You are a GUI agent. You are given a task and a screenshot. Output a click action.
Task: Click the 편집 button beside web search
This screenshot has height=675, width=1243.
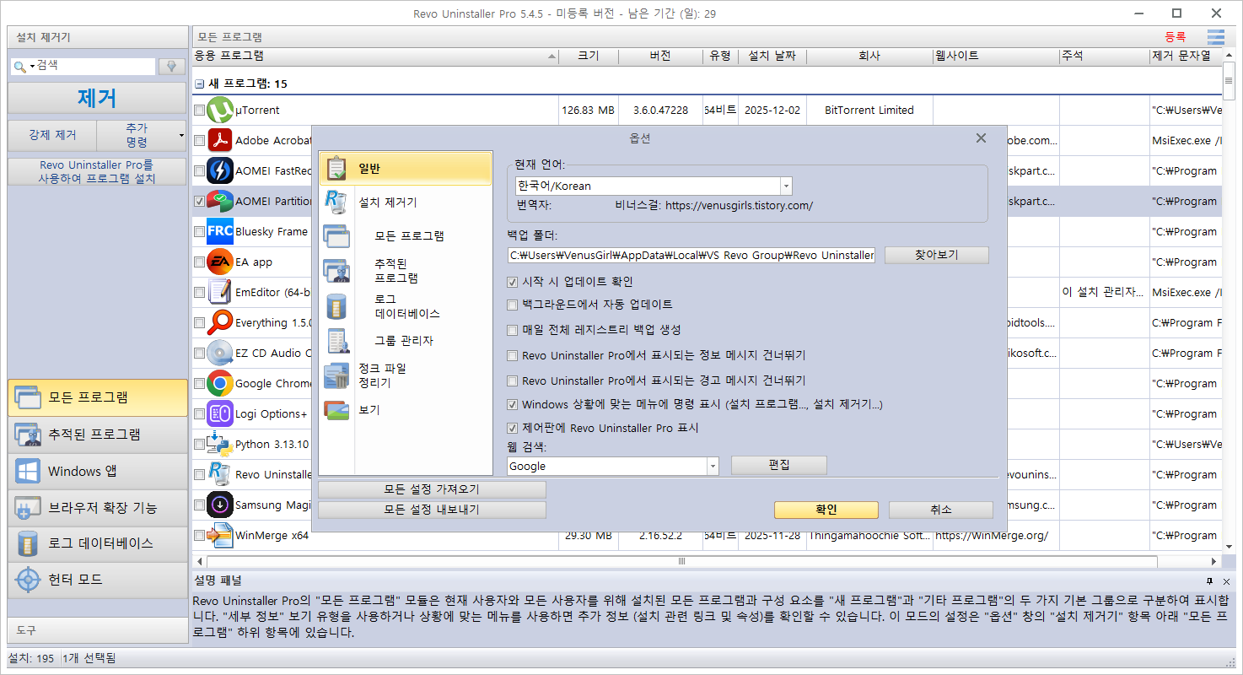tap(778, 466)
